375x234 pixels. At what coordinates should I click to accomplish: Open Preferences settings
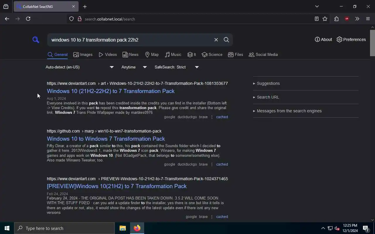351,39
